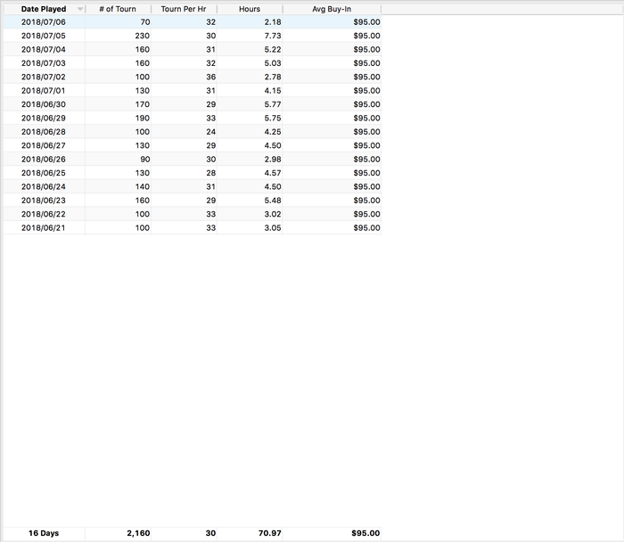Select the 2018/06/21 date cell
Viewport: 624px width, 542px height.
(x=45, y=228)
